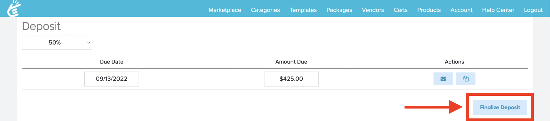Visit the Help Center

[x=498, y=10]
